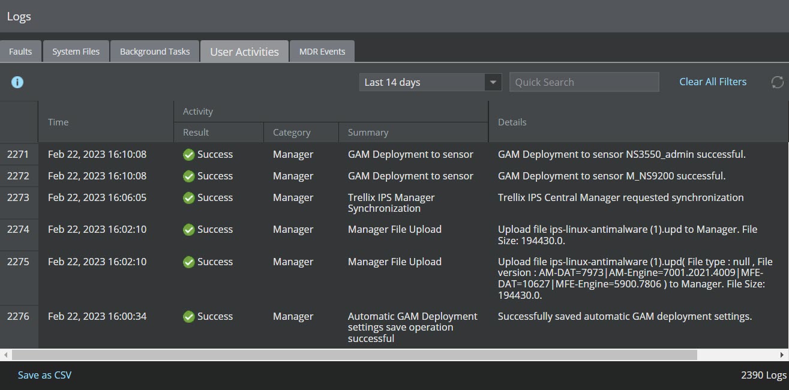This screenshot has height=390, width=789.
Task: Sort by the Result column header
Action: pyautogui.click(x=219, y=133)
